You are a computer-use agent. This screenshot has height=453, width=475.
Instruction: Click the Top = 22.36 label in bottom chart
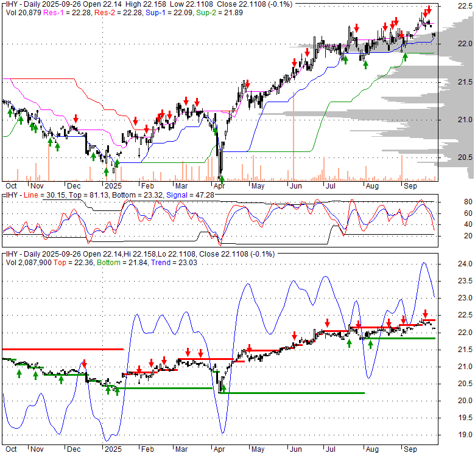[73, 263]
